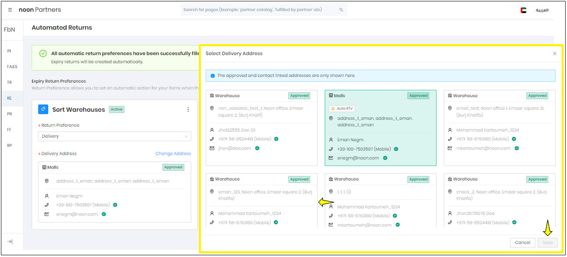Click the Cancel button
Image resolution: width=567 pixels, height=257 pixels.
(x=522, y=243)
